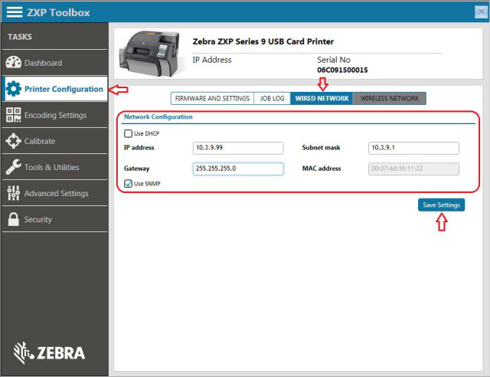Click the serial number 06C091500015

click(x=342, y=70)
